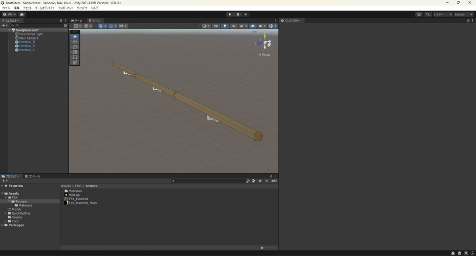Toggle scene lighting bulb button
This screenshot has width=476, height=256.
pos(225,26)
